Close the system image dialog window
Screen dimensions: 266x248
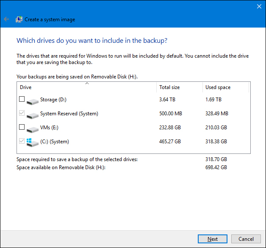259,6
